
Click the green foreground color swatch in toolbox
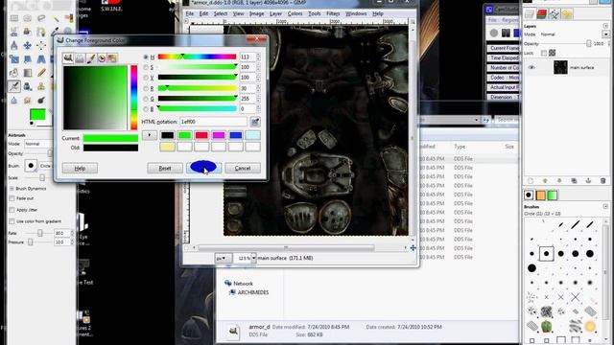[37, 115]
